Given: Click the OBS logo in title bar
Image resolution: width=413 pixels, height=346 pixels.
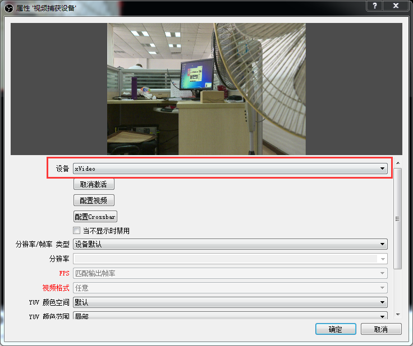Looking at the screenshot, I should [x=8, y=7].
